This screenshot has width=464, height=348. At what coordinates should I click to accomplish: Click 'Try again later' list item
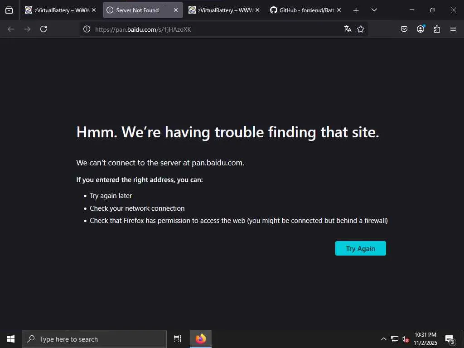point(111,196)
